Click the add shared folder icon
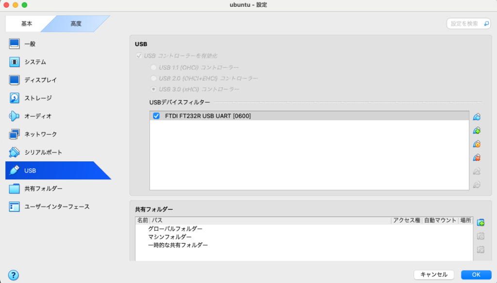The height and width of the screenshot is (283, 497). point(480,222)
